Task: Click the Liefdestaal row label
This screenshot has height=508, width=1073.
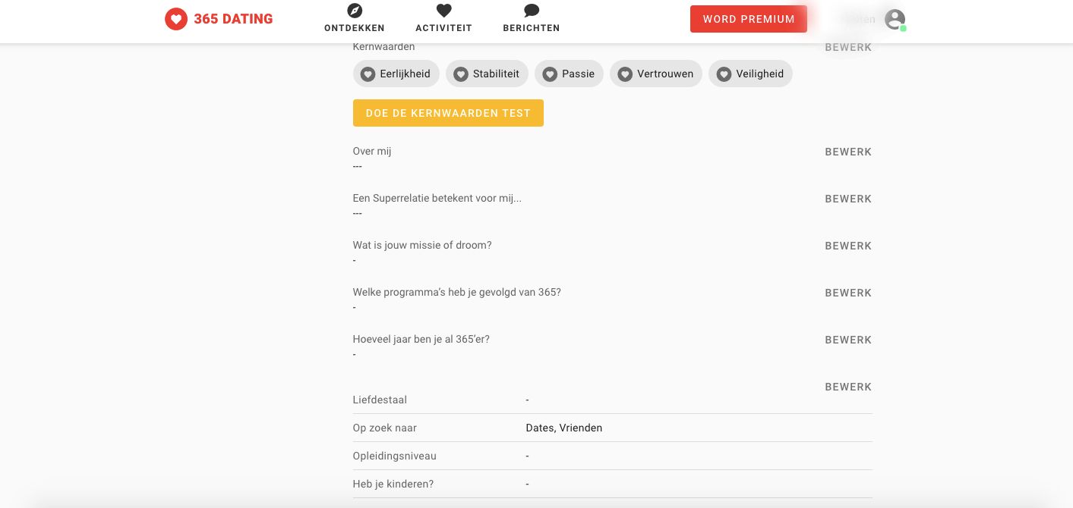Action: coord(380,400)
